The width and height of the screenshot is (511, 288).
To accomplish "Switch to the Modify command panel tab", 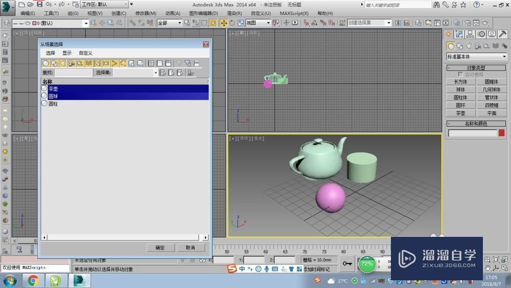I will pos(459,34).
